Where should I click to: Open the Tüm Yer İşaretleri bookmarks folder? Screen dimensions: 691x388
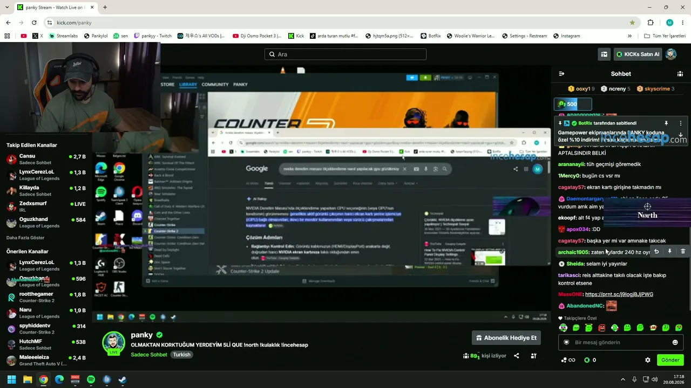point(665,36)
